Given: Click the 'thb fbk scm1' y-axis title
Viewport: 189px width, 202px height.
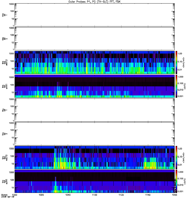Looking at the screenshot, I should pyautogui.click(x=5, y=86).
